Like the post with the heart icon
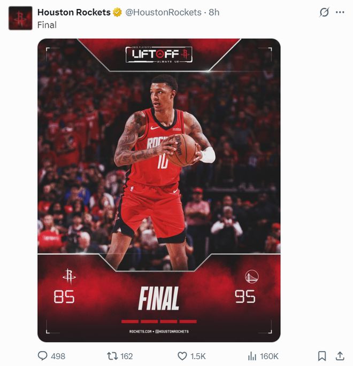 pyautogui.click(x=182, y=356)
